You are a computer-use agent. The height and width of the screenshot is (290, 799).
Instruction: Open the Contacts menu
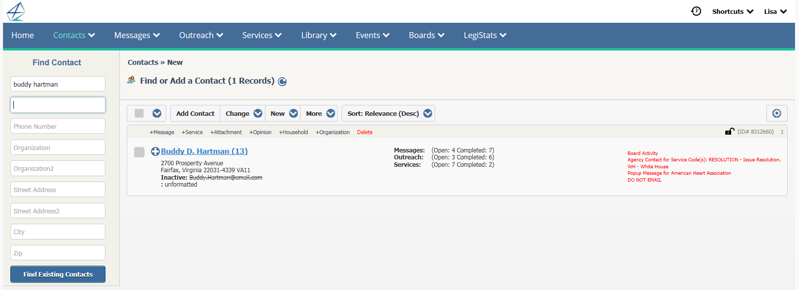pos(74,35)
